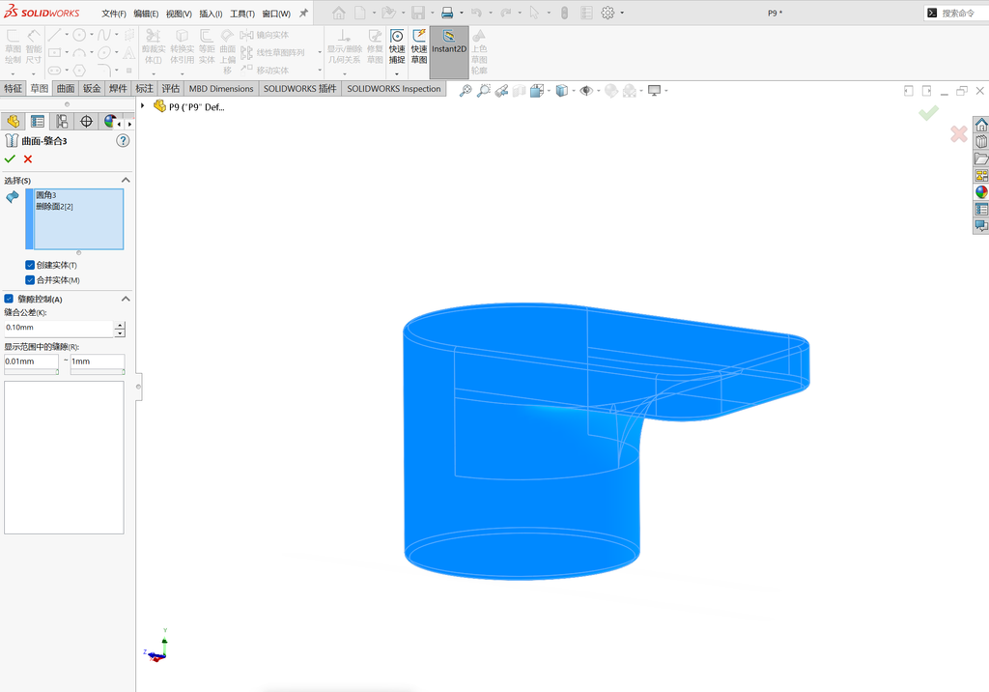
Task: Open the Appearances color ball task pane icon
Action: pyautogui.click(x=981, y=192)
